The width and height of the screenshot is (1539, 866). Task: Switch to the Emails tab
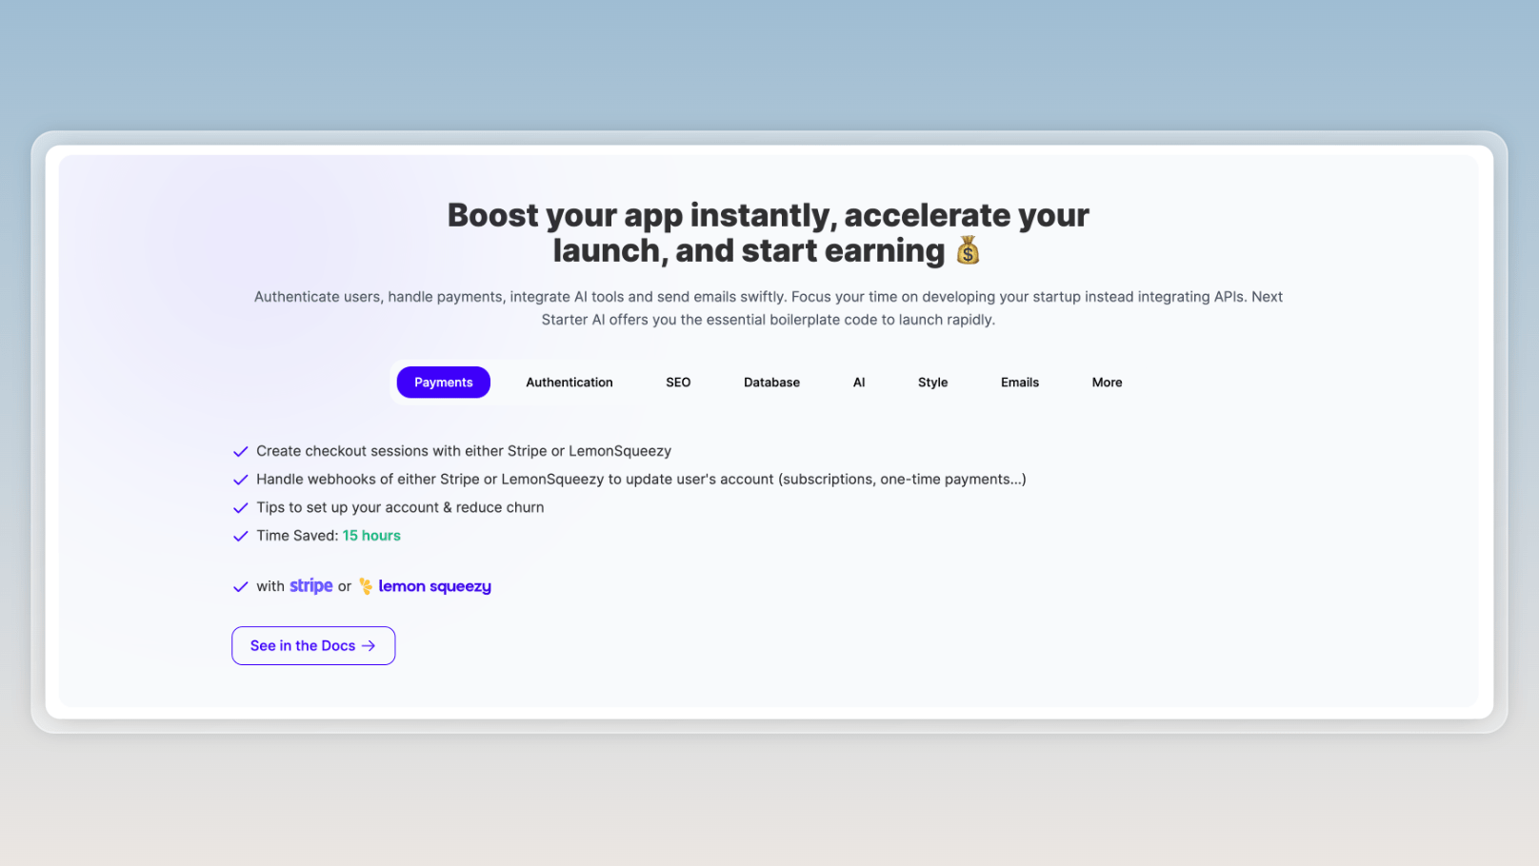point(1020,383)
